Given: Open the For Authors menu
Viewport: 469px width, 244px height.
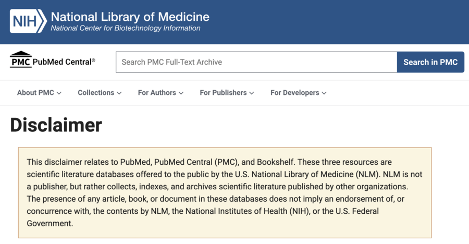Looking at the screenshot, I should tap(161, 93).
